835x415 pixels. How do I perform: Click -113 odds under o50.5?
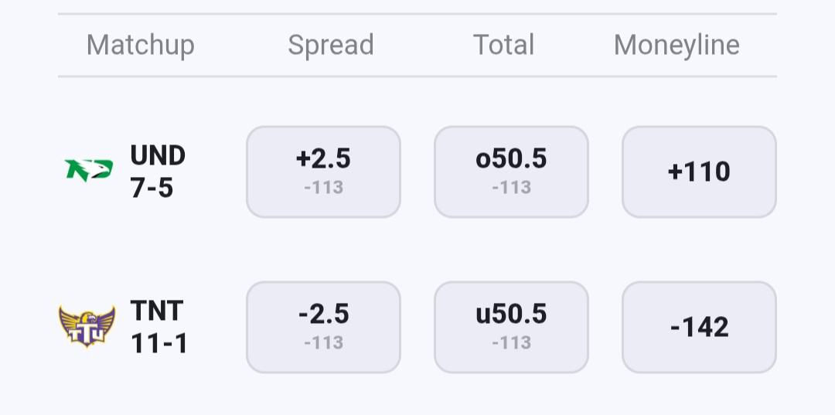pos(511,188)
